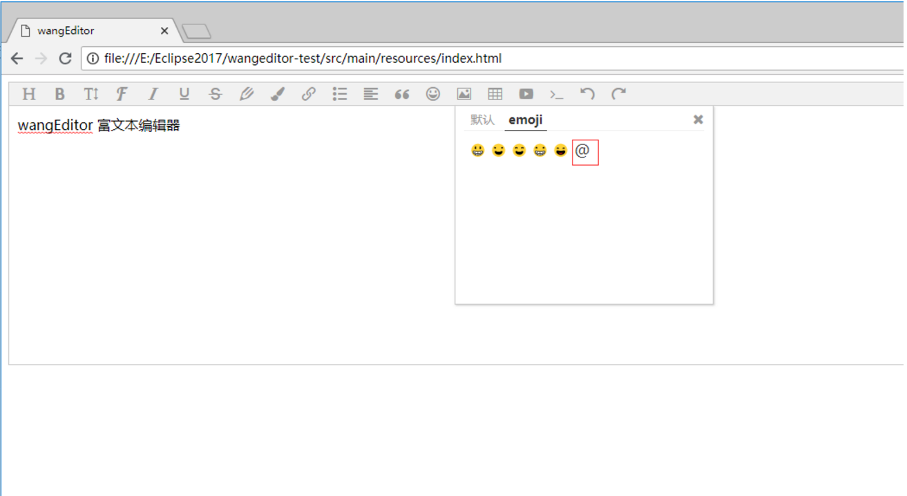Redo the last undone edit
Viewport: 907px width, 496px height.
click(x=619, y=94)
